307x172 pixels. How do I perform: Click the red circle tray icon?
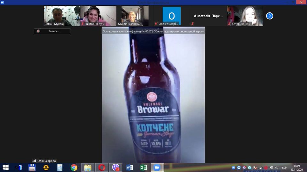click(266, 168)
